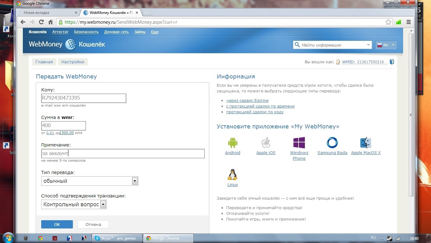Screen dimensions: 431x243
Task: Click the Кому recipient wallet field
Action: click(84, 98)
